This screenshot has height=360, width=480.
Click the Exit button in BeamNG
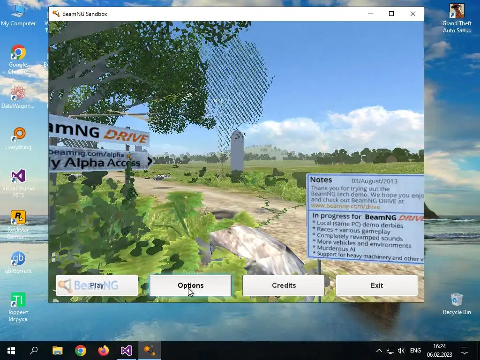coord(376,285)
